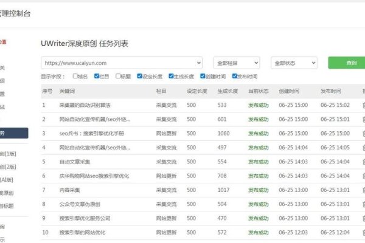Screen dimensions: 365x243
Task: Select row 4 keyword 网站自动化宣传机器/seo外链...
Action: (x=94, y=148)
